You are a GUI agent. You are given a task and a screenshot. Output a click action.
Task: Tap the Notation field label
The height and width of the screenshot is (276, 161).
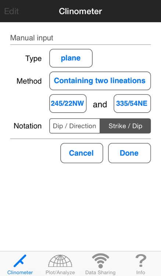(x=28, y=126)
